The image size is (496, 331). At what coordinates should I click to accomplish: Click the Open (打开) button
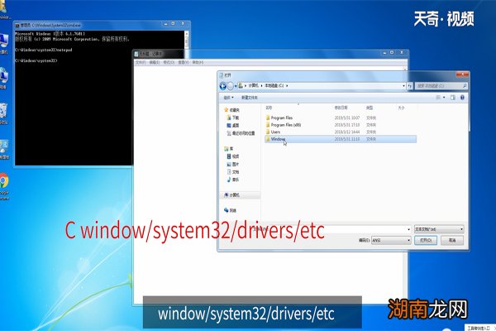[x=426, y=241]
